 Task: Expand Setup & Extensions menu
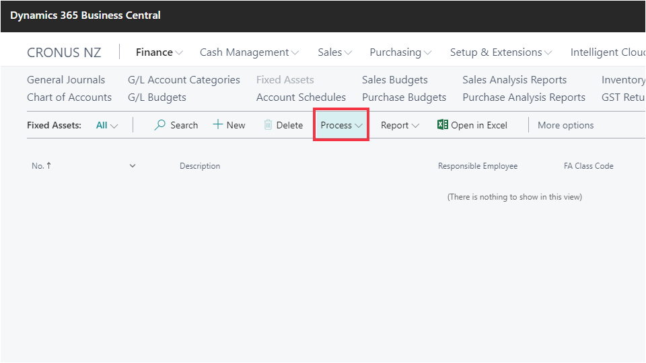(501, 52)
